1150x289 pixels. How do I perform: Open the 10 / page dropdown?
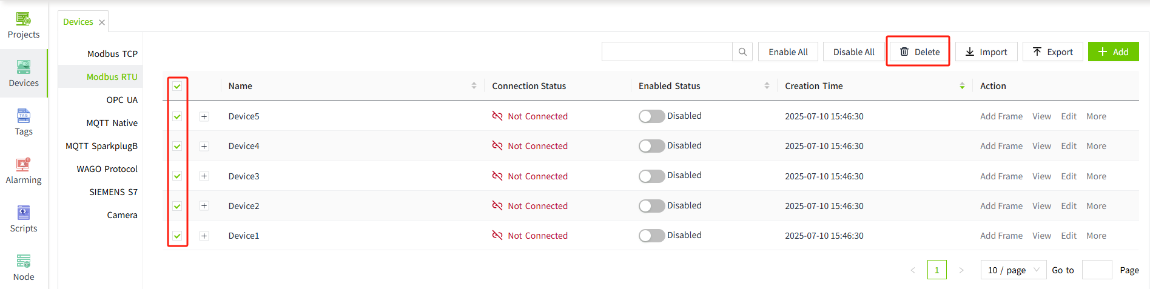[x=1013, y=270]
